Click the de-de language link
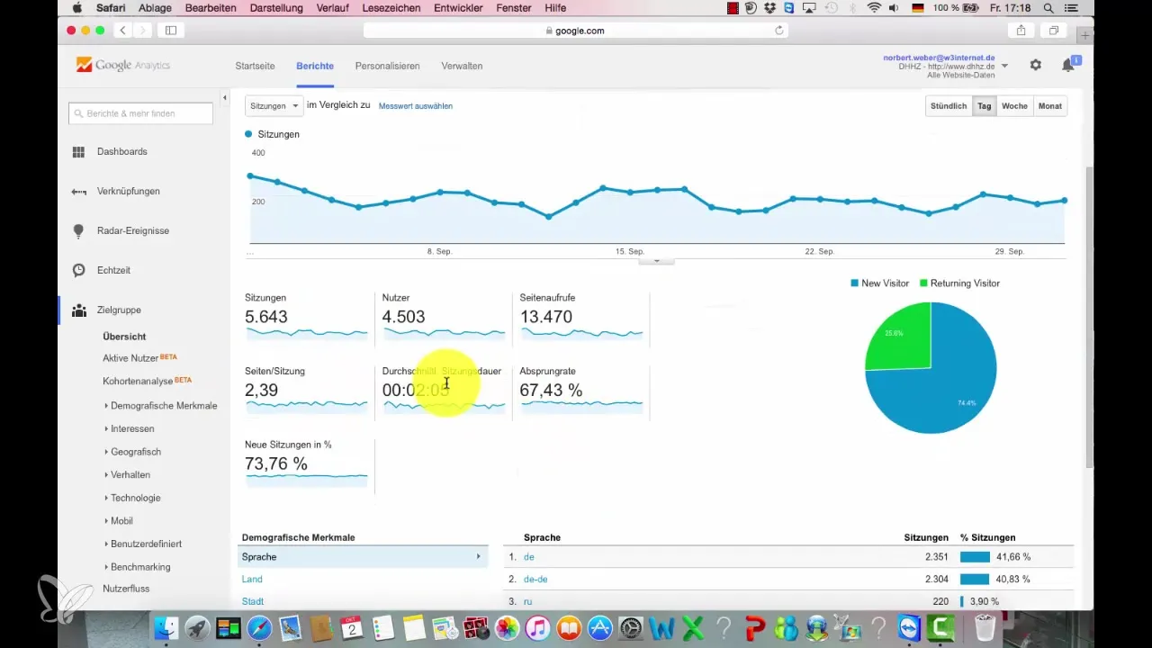The width and height of the screenshot is (1152, 648). point(535,580)
